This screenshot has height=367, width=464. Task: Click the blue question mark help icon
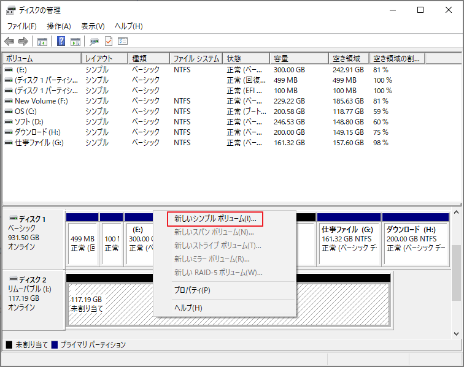[61, 41]
